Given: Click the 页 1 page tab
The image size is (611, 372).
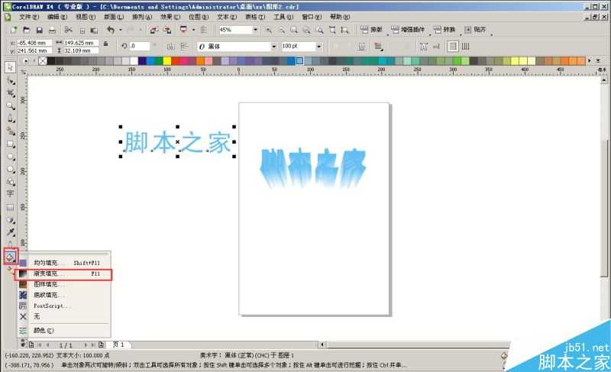Looking at the screenshot, I should pos(119,345).
